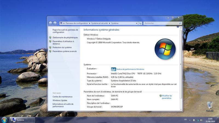Expand the address bar history dropdown

point(136,24)
